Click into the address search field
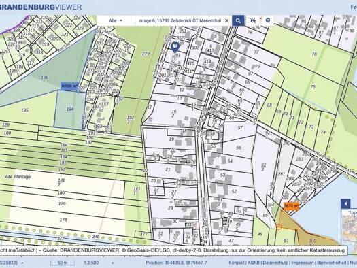357x268 pixels. [180, 20]
